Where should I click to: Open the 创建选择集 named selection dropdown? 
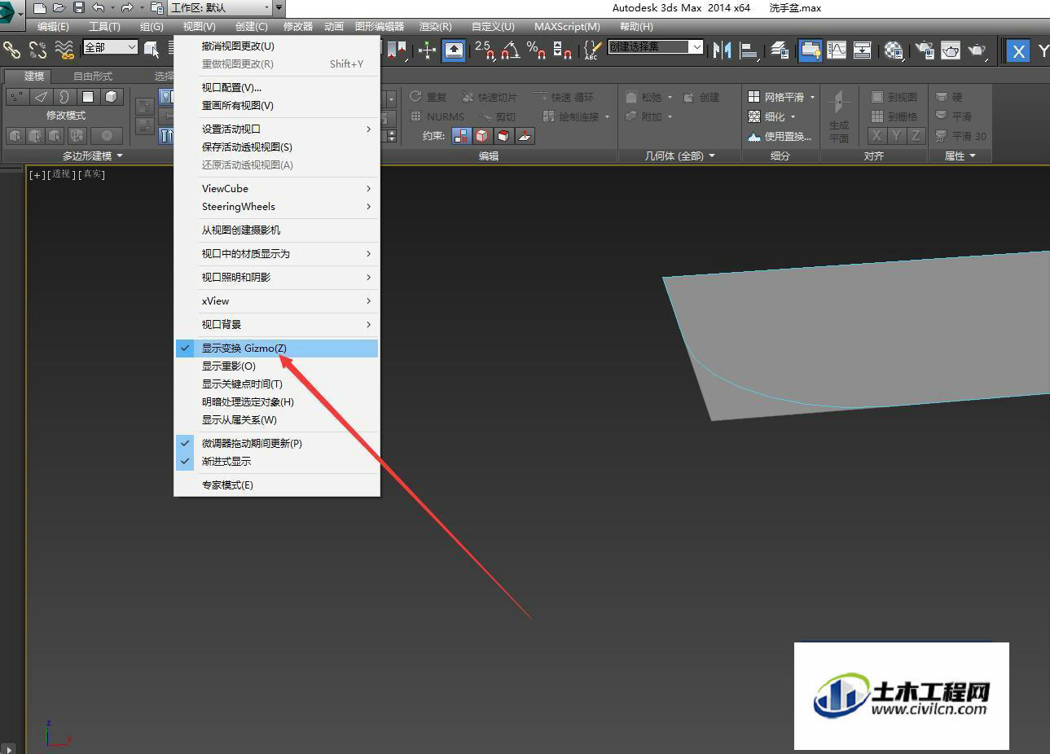[x=656, y=47]
